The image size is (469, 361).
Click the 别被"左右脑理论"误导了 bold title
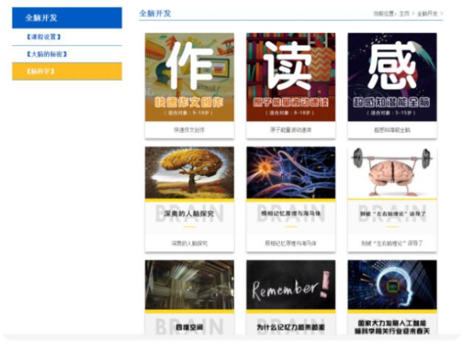392,214
